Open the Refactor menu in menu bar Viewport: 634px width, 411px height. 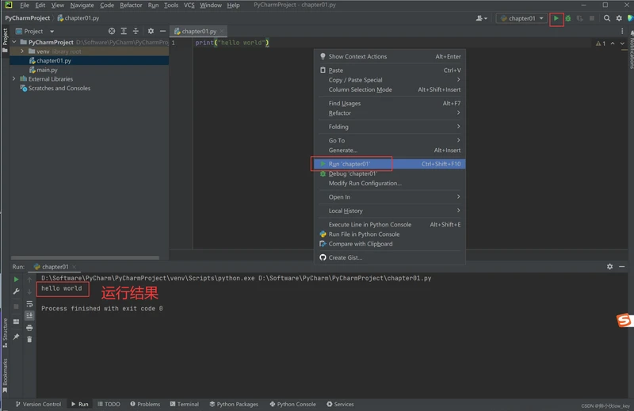point(131,6)
